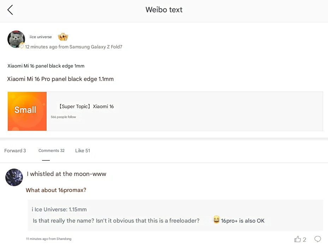Open the commenter's dark profile avatar
The width and height of the screenshot is (328, 247).
pyautogui.click(x=14, y=177)
